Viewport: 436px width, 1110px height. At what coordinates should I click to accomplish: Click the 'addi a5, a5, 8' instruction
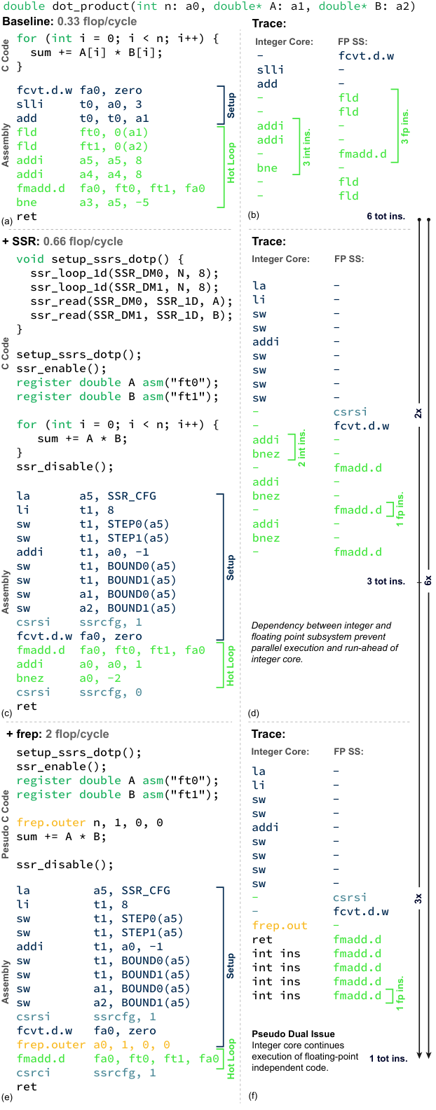(79, 160)
